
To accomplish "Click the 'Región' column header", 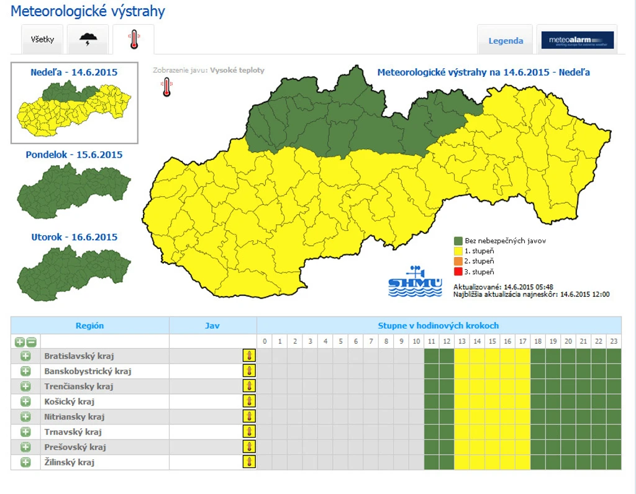I will click(89, 326).
